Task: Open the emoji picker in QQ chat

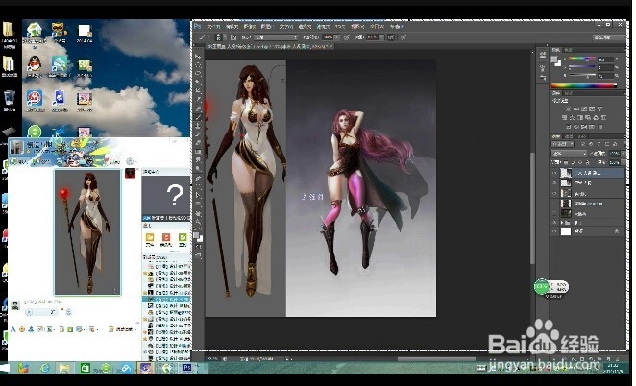Action: tap(22, 329)
